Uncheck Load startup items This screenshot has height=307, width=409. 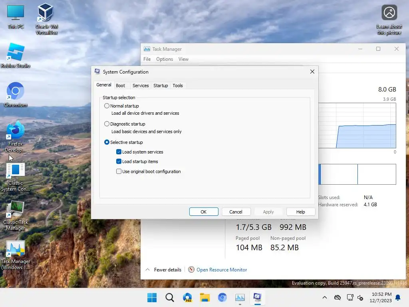119,161
